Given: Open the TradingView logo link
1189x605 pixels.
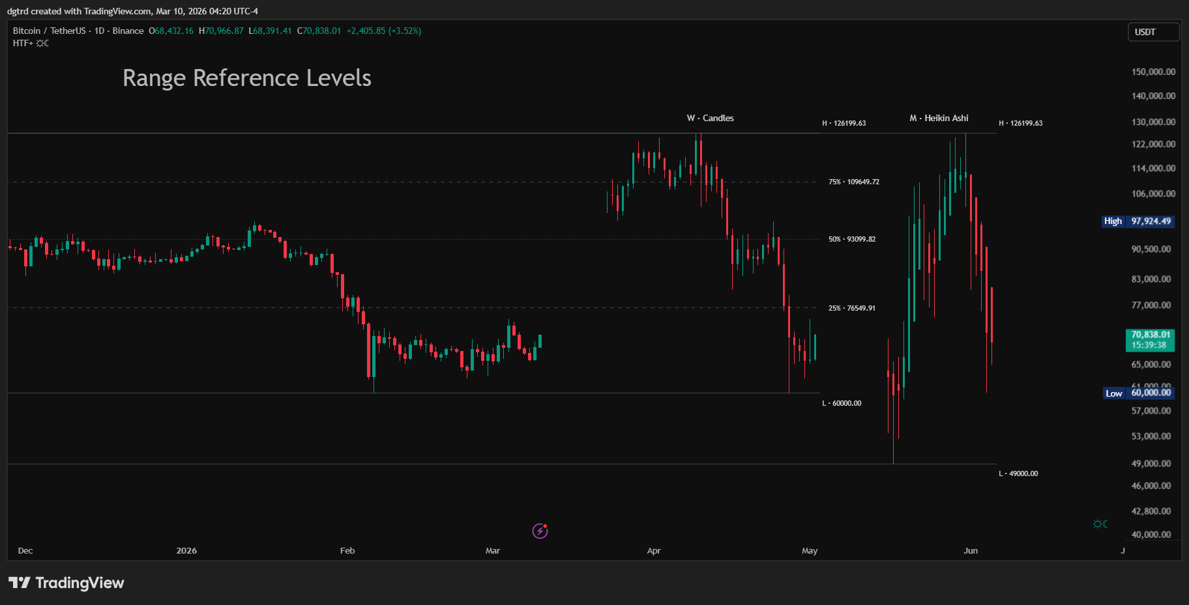Looking at the screenshot, I should coord(66,582).
